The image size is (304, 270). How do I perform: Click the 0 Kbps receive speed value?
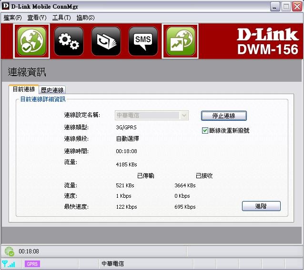182,196
